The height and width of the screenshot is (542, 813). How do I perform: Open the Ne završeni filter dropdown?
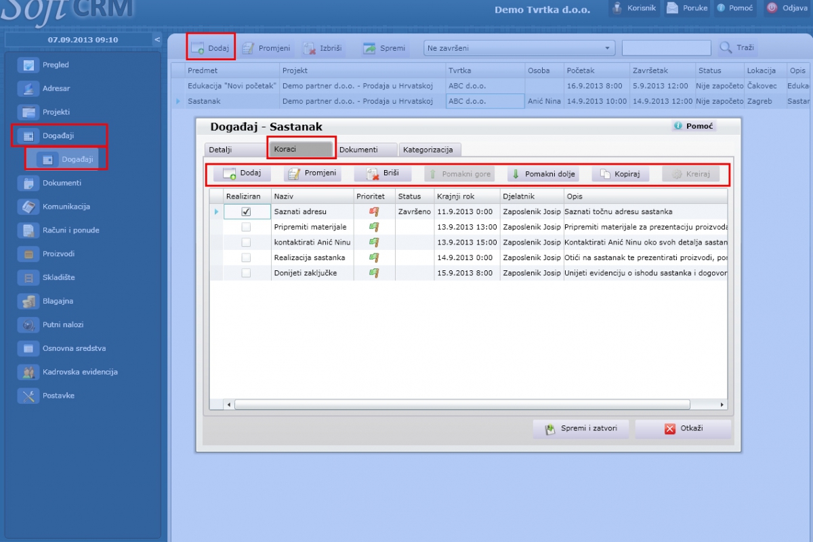tap(519, 48)
